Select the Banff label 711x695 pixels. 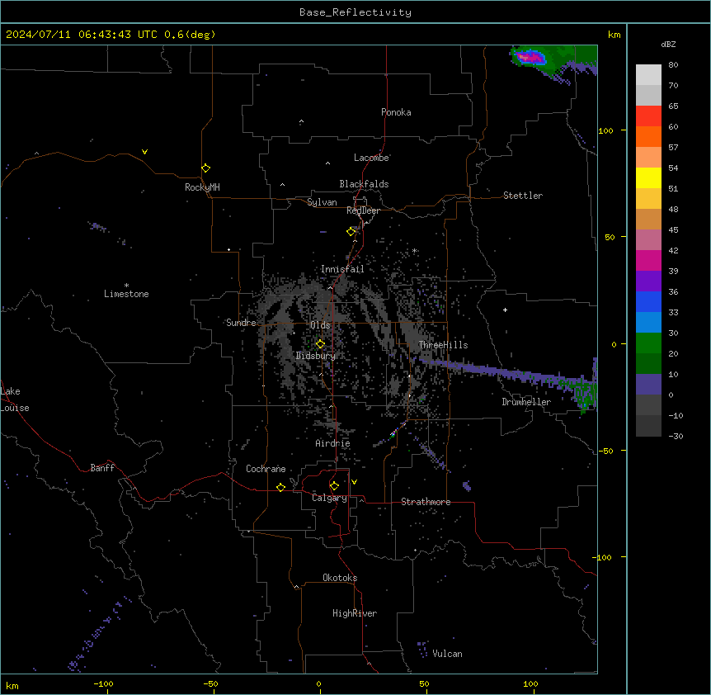tap(102, 468)
